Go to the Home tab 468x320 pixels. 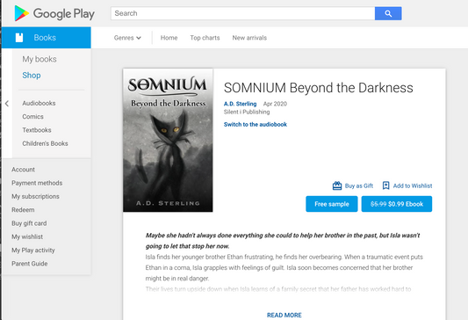169,38
